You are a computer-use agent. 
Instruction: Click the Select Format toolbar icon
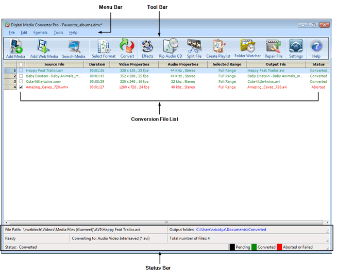[x=104, y=48]
